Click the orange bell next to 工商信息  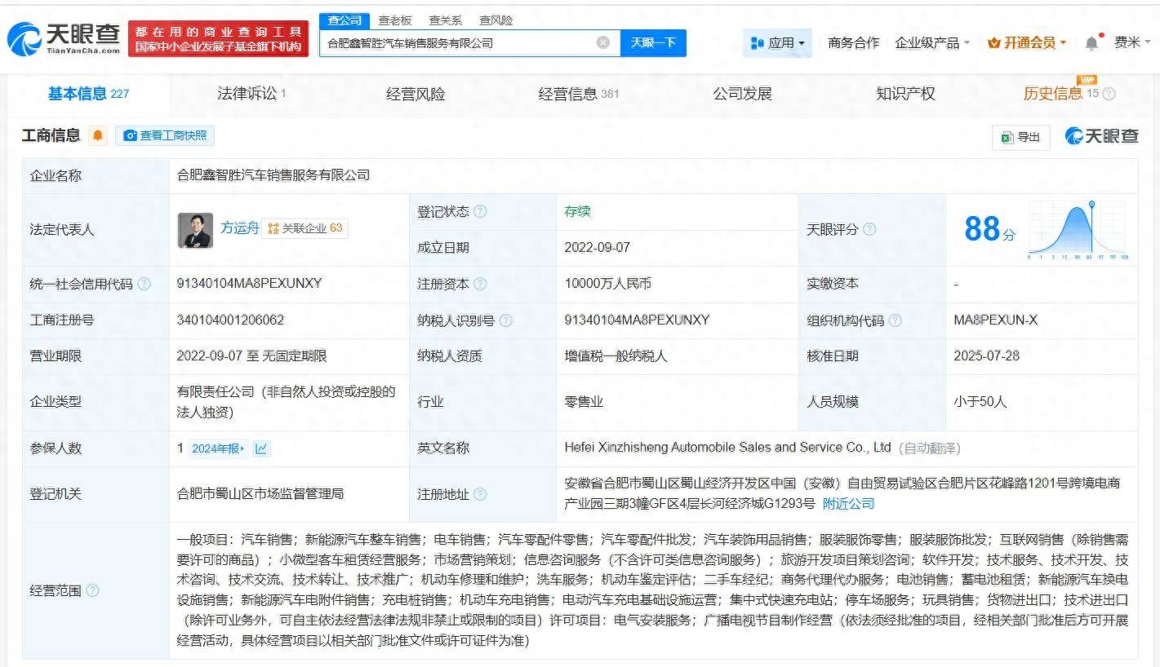pyautogui.click(x=98, y=136)
